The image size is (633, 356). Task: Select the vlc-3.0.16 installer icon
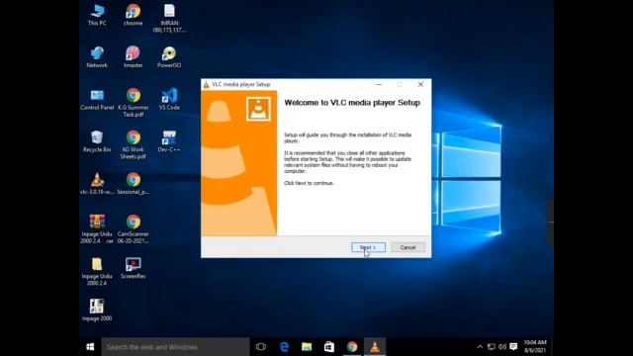click(97, 184)
